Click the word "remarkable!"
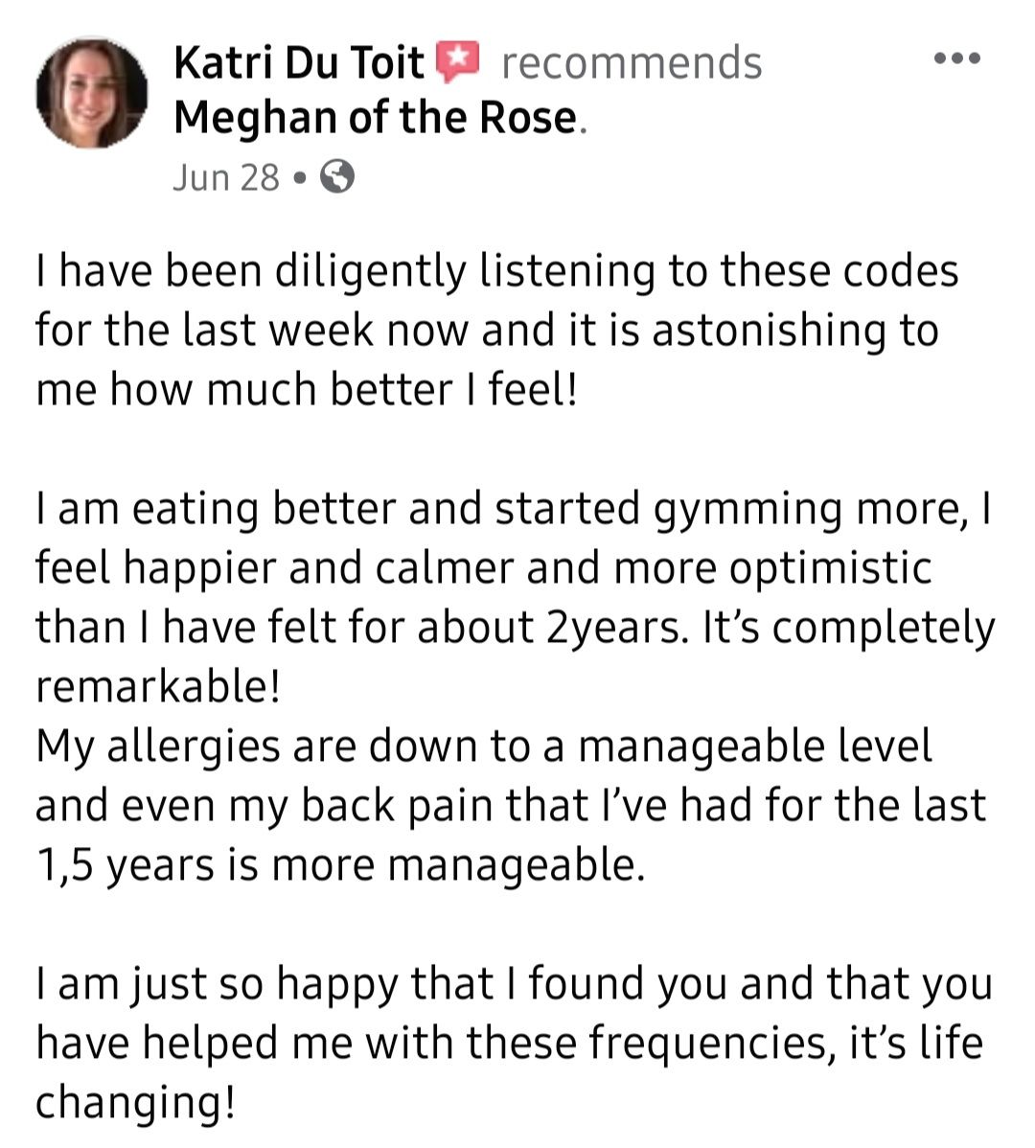The width and height of the screenshot is (1035, 1148). click(158, 687)
